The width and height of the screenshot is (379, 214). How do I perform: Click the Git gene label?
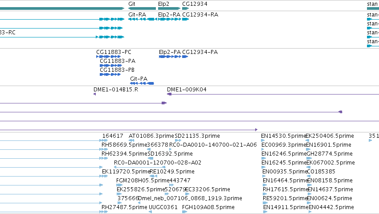pos(132,4)
